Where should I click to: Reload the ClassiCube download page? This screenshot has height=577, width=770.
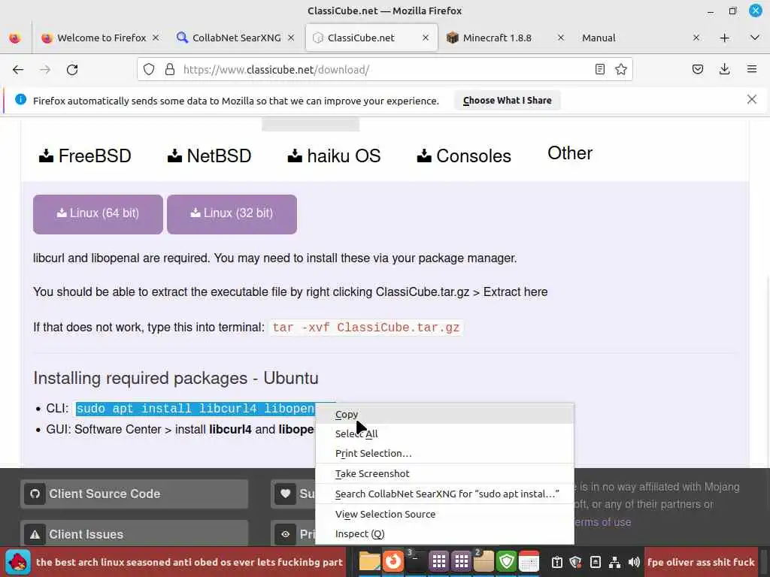[x=72, y=70]
